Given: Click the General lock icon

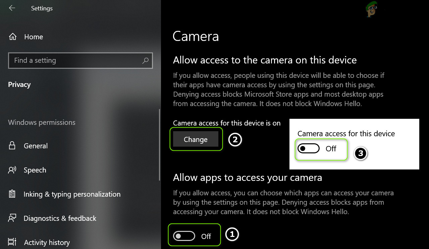Looking at the screenshot, I should [12, 146].
